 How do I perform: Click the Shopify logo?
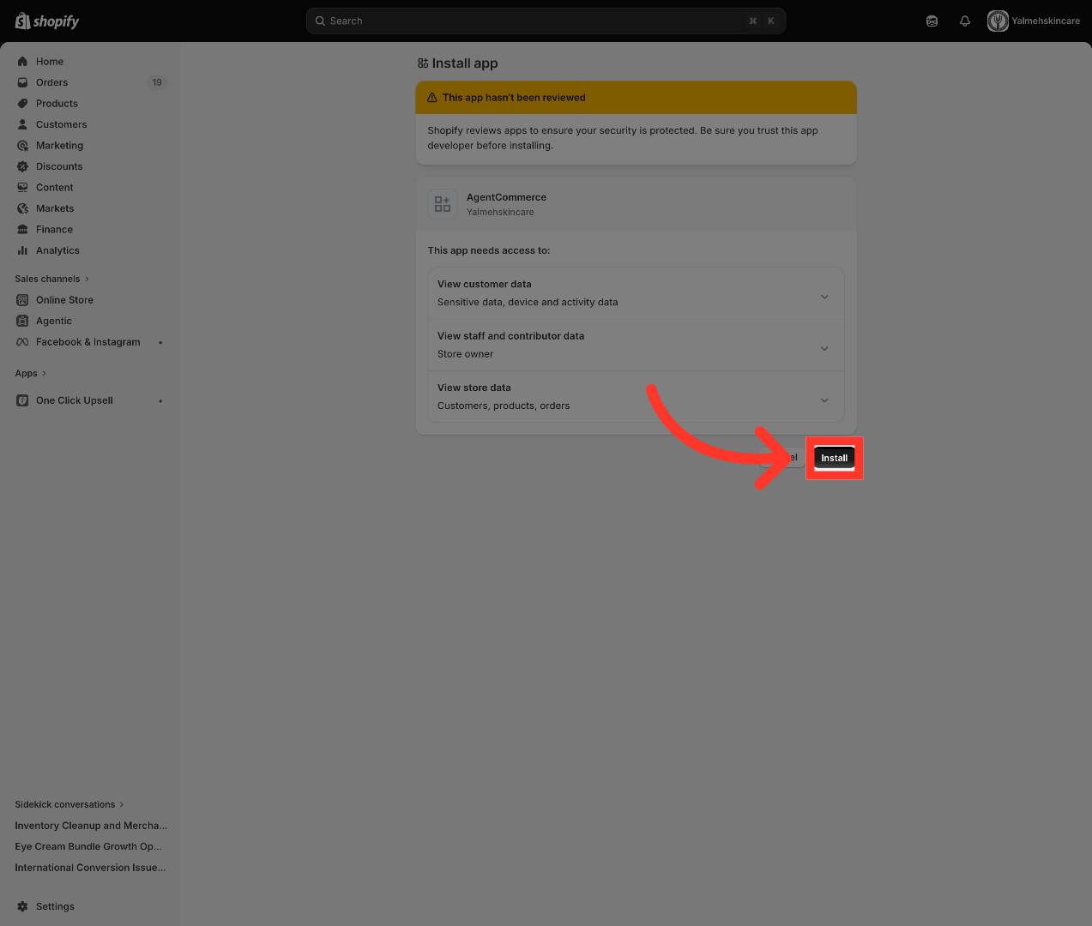click(47, 21)
